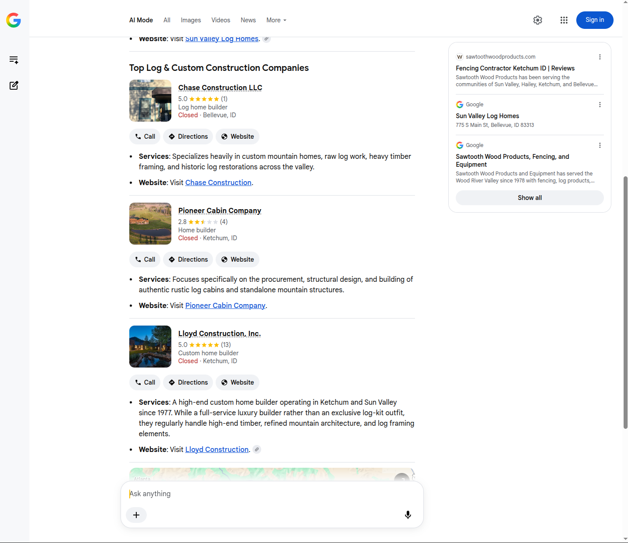Open Chase Construction LLC listing title
Viewport: 628px width, 543px height.
pos(220,88)
